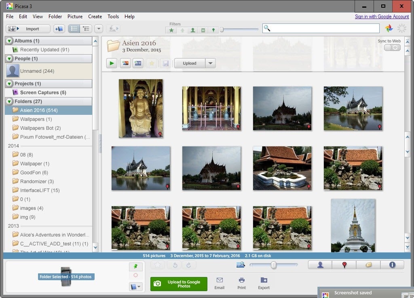Open the Properties info panel

point(392,265)
